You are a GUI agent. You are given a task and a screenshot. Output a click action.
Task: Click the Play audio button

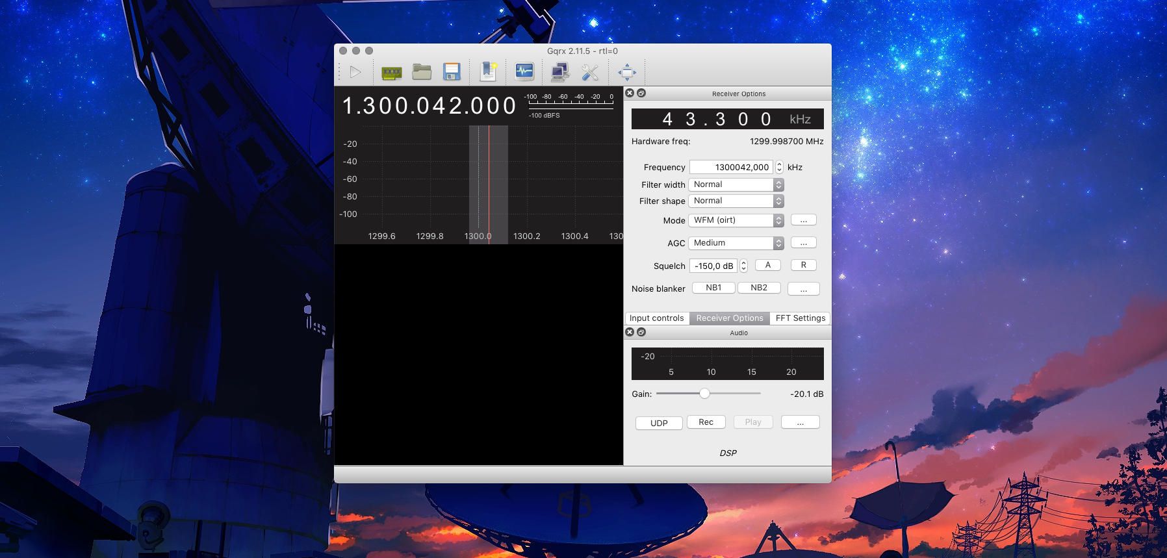(x=753, y=422)
